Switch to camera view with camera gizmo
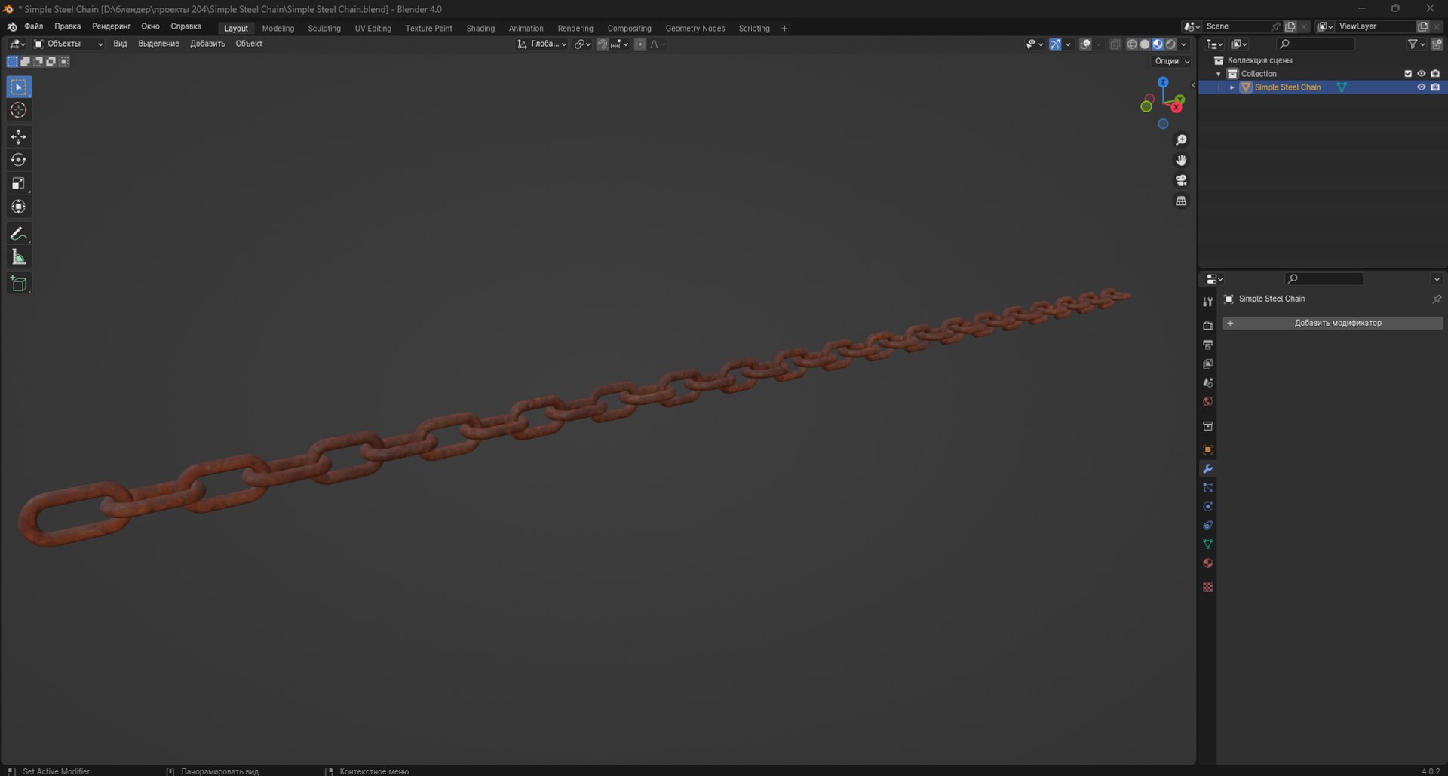Screen dimensions: 1448x776 point(1181,180)
